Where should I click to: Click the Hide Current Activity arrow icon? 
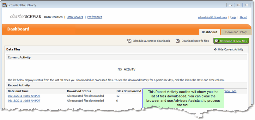(x=215, y=50)
